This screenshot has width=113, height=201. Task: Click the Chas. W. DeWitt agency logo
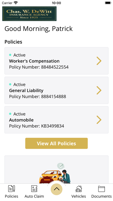tap(29, 14)
